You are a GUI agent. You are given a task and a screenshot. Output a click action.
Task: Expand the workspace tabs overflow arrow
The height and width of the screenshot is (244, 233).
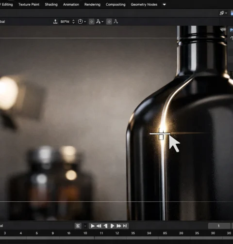pos(164,4)
